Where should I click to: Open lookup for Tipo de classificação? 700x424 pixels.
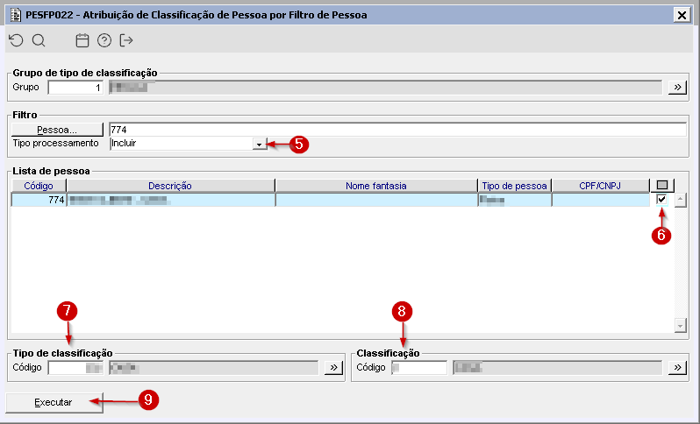[333, 368]
